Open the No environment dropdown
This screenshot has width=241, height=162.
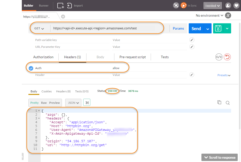click(209, 15)
